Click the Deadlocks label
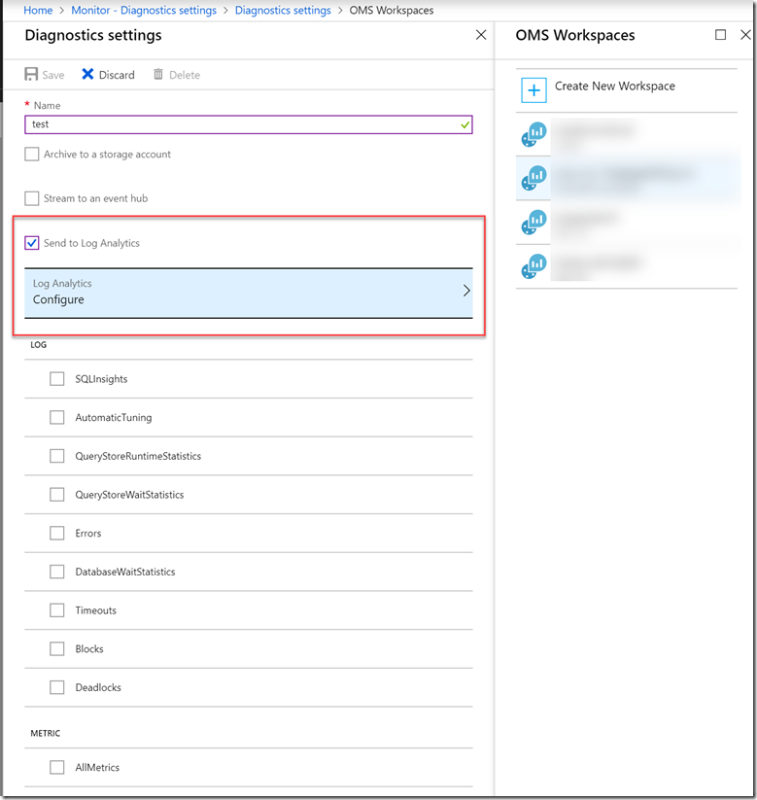This screenshot has width=757, height=800. tap(98, 688)
